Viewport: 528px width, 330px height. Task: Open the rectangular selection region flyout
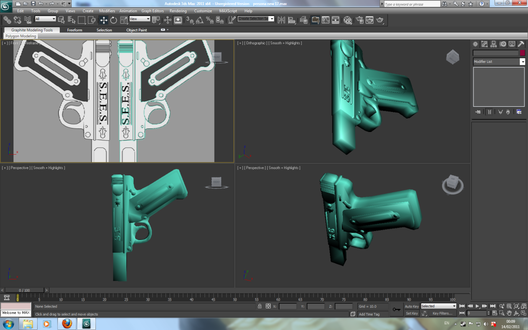pyautogui.click(x=81, y=20)
